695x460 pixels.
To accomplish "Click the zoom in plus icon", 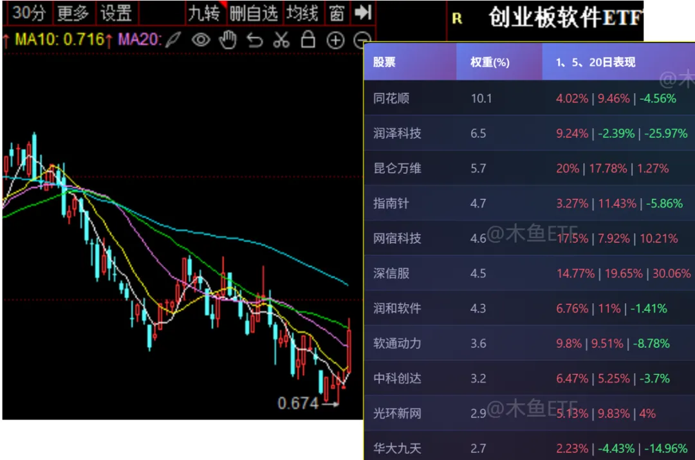I will pos(335,41).
